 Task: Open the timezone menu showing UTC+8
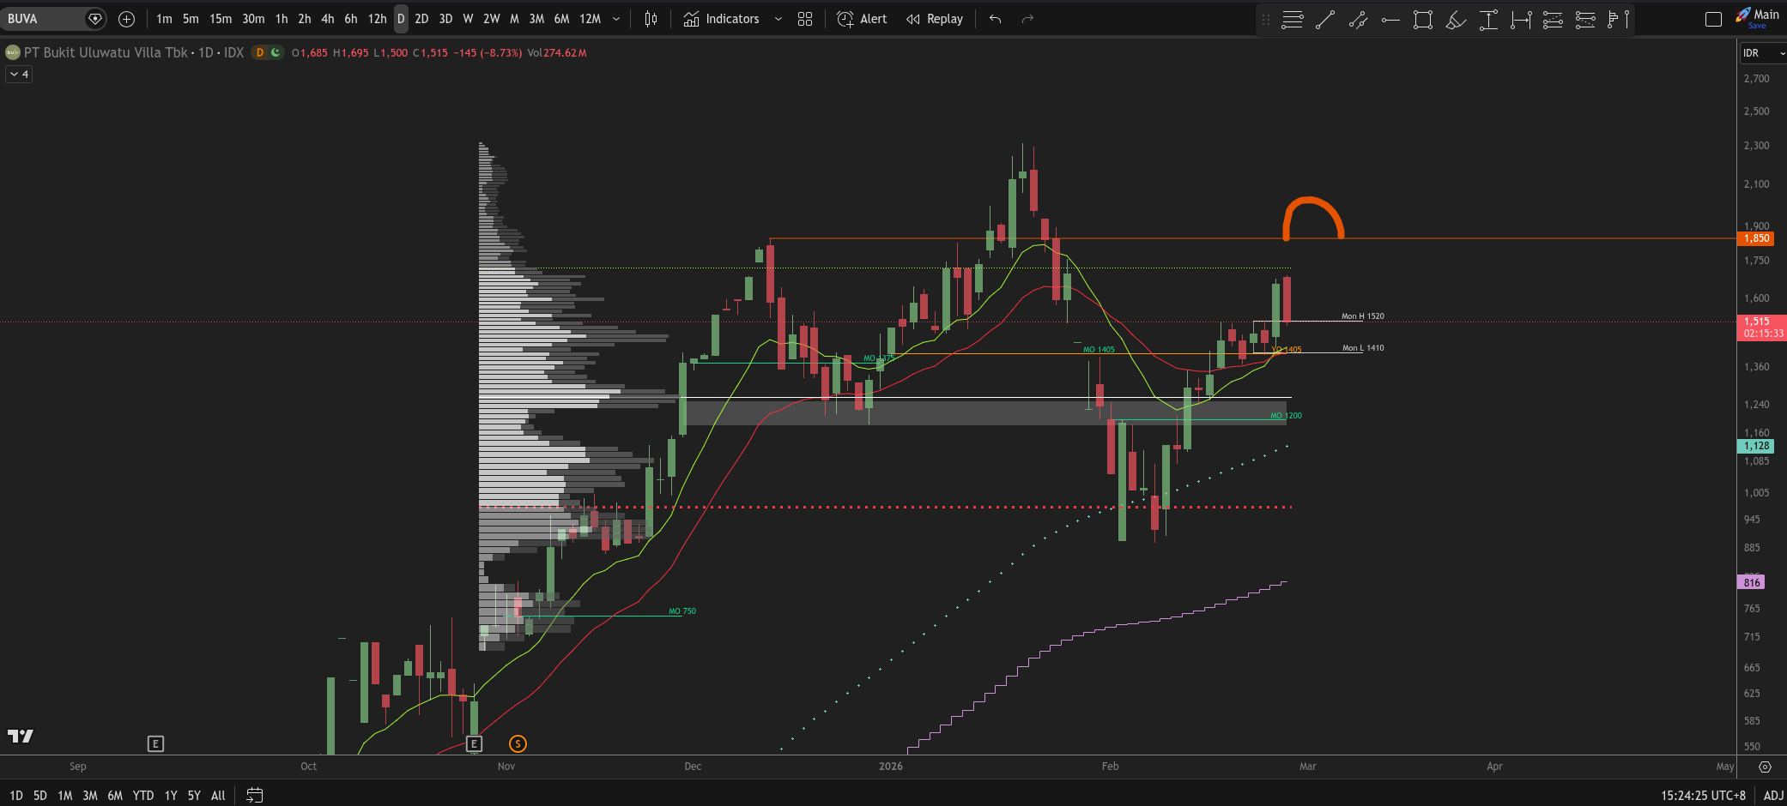pyautogui.click(x=1703, y=796)
